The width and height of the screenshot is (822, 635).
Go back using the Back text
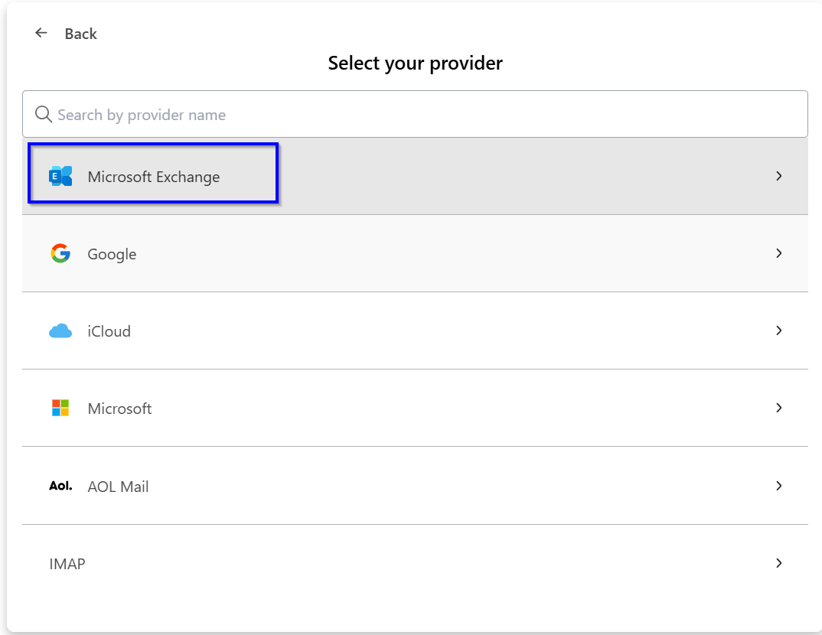pyautogui.click(x=80, y=34)
